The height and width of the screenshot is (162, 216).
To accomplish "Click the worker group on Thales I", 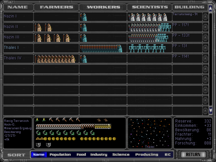I will 101,48.
